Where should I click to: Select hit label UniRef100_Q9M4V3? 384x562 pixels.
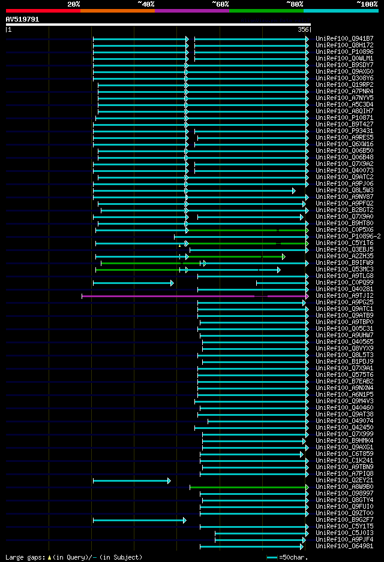click(344, 401)
